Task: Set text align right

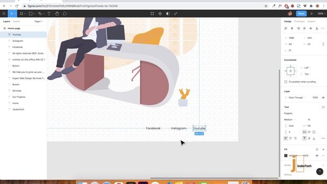Action: click(295, 138)
